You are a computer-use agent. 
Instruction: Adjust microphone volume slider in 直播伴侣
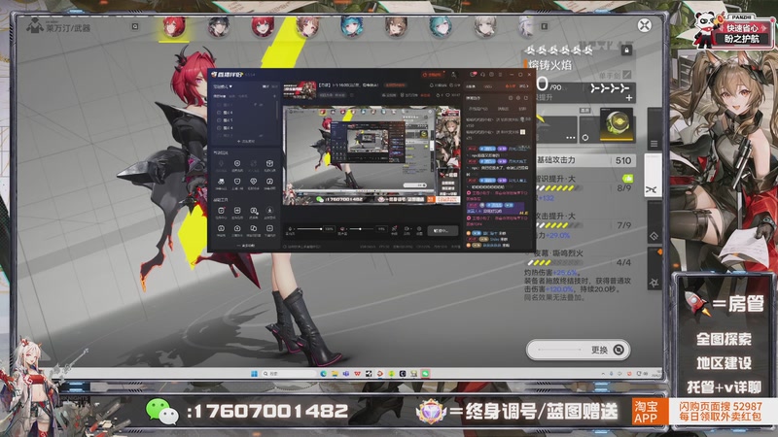tap(309, 229)
